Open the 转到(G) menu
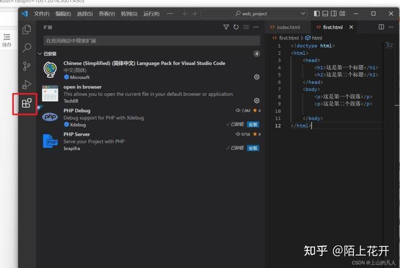This screenshot has height=268, width=400. [x=129, y=14]
